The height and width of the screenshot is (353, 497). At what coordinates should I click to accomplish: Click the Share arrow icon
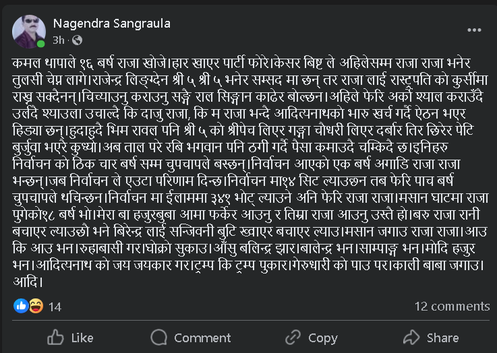click(411, 338)
